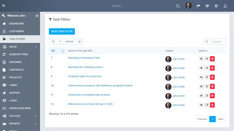This screenshot has width=234, height=131.
Task: Open the Facebook tasks for customers link
Action: (x=85, y=76)
